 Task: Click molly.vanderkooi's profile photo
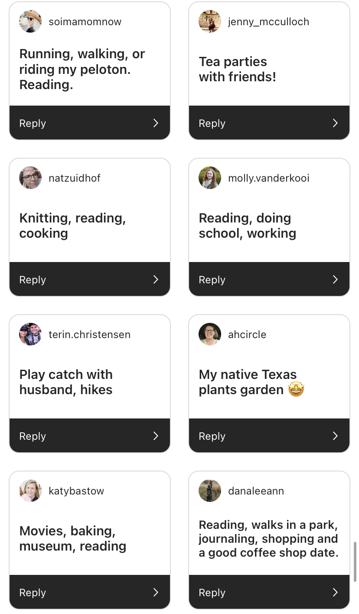[x=210, y=178]
